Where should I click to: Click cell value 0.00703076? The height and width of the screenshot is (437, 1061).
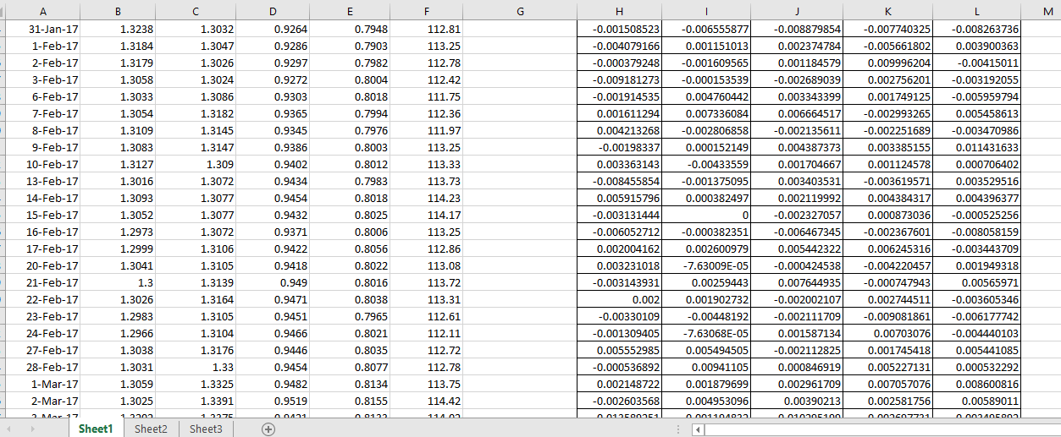[x=888, y=333]
